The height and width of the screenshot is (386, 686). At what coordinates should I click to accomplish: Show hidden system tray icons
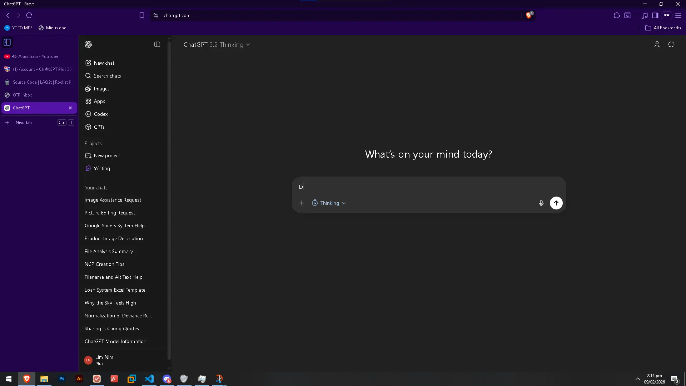coord(638,379)
